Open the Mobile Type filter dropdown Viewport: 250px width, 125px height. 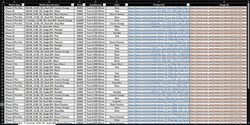pyautogui.click(x=23, y=5)
